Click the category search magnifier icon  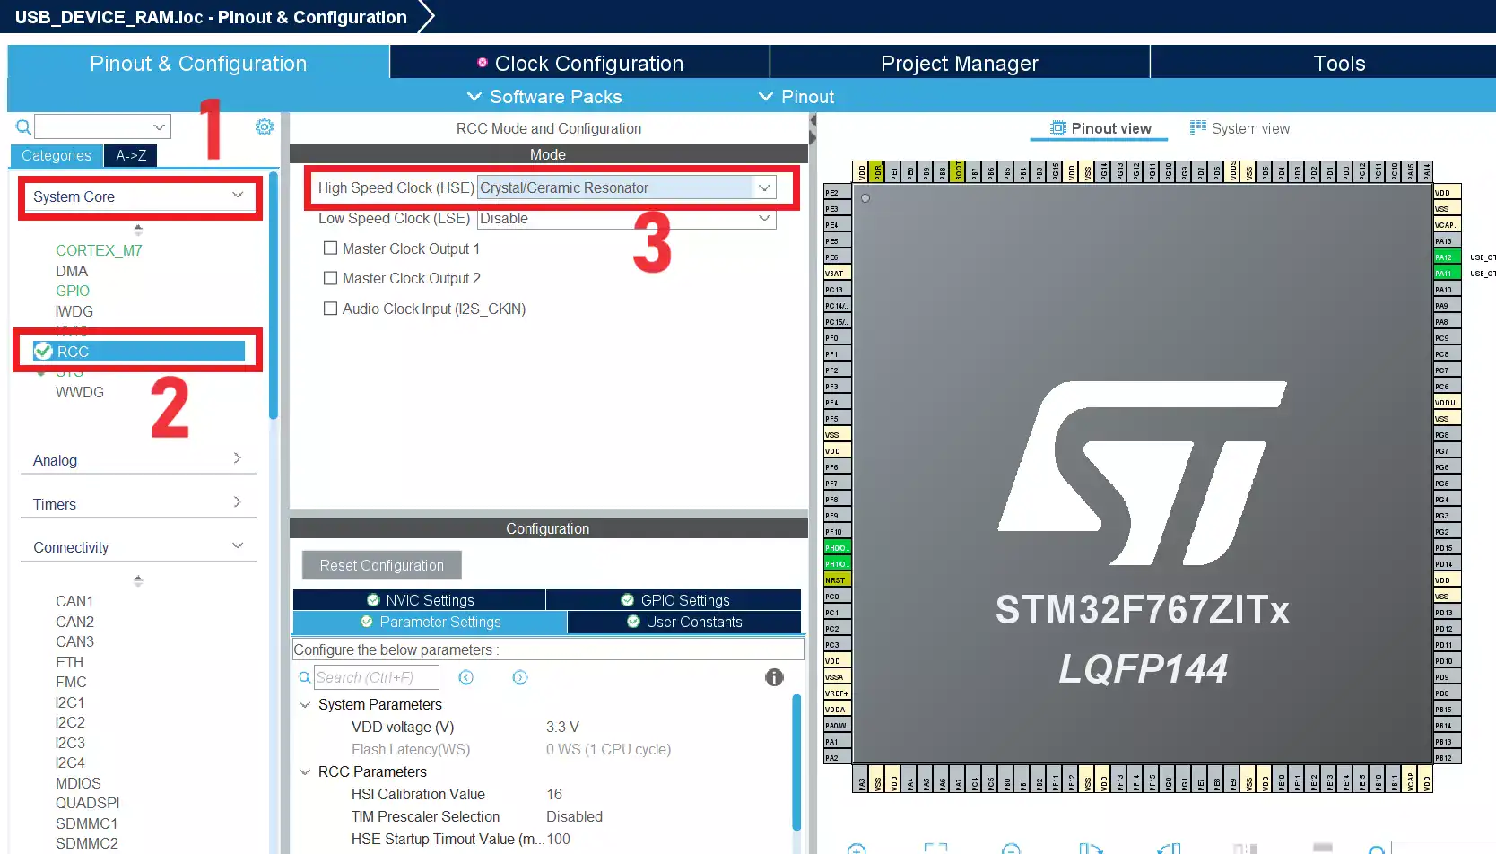tap(23, 127)
